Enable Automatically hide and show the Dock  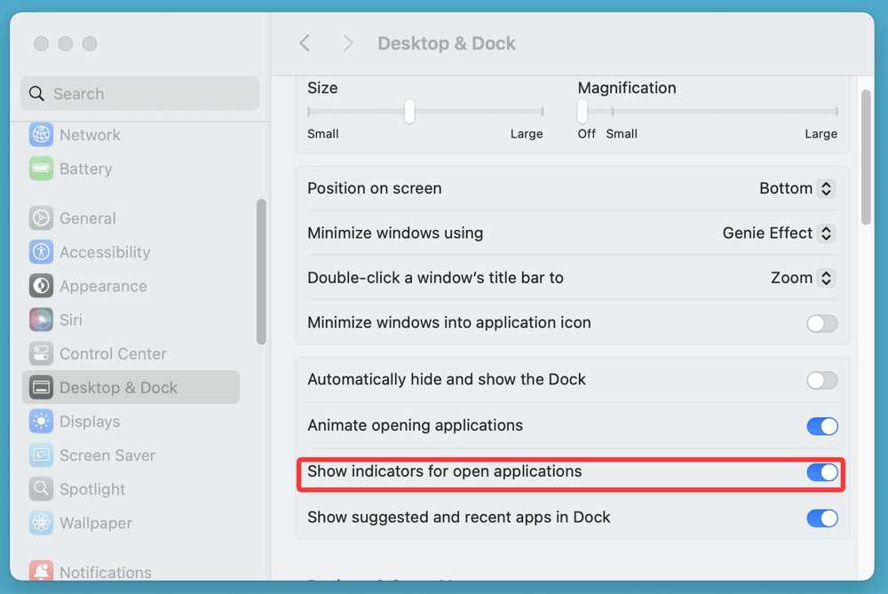pyautogui.click(x=821, y=380)
